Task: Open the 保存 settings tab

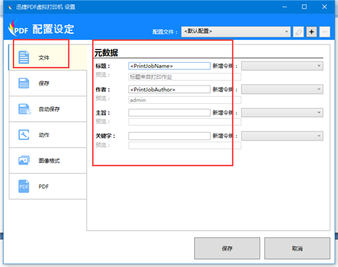Action: pos(48,83)
